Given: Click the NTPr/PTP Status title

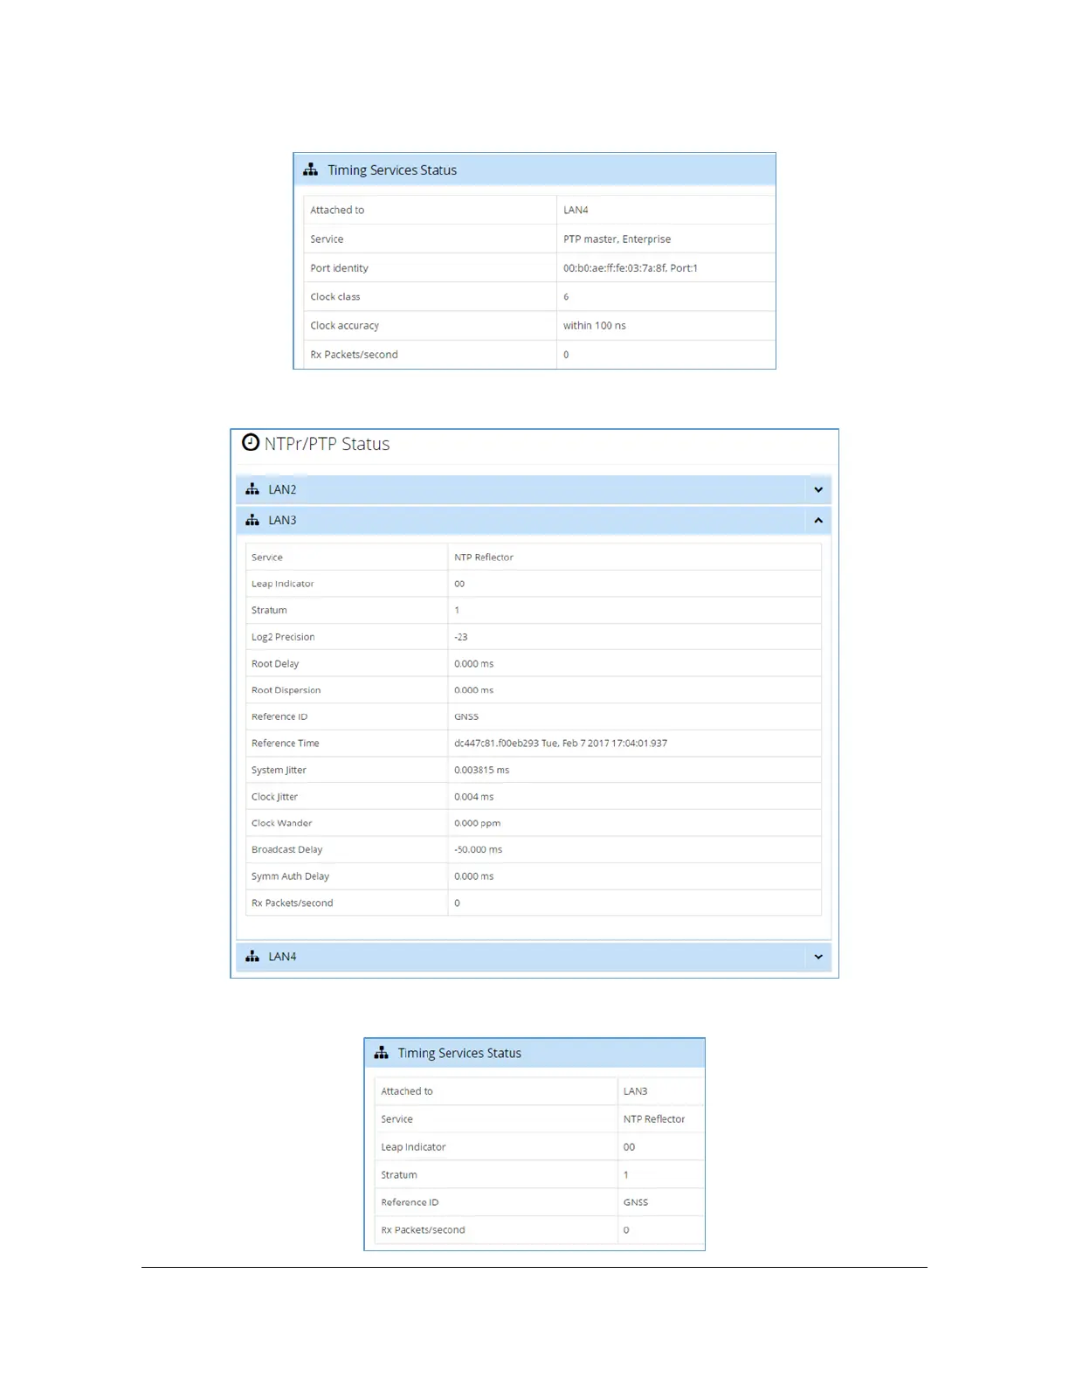Looking at the screenshot, I should click(327, 444).
